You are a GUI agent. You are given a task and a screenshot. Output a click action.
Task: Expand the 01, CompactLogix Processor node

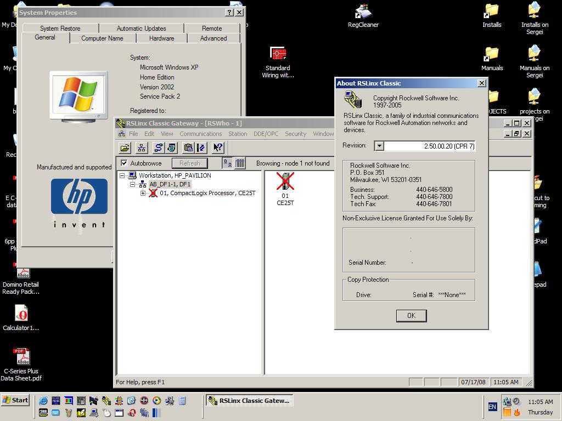point(143,194)
